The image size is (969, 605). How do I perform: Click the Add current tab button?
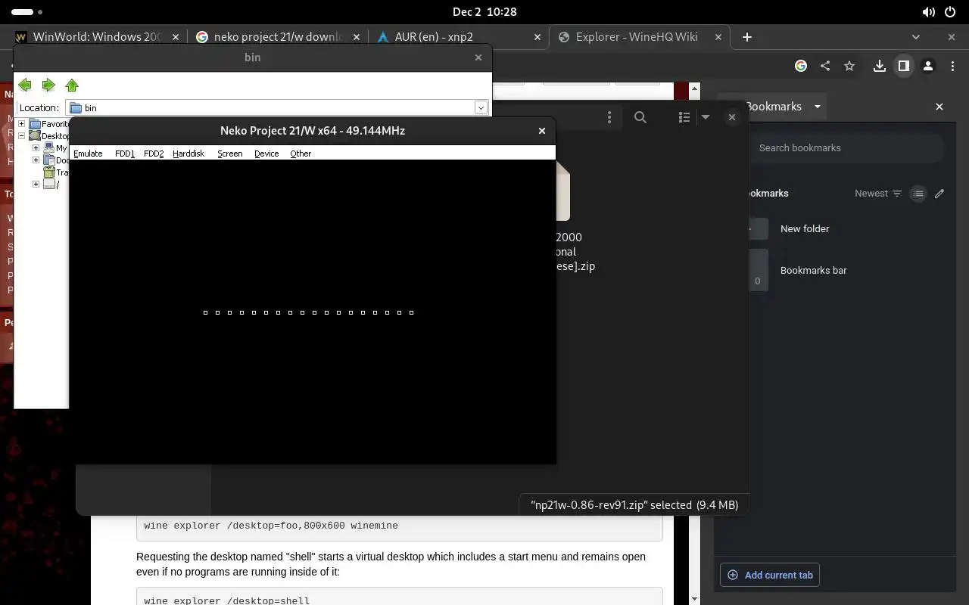click(770, 575)
